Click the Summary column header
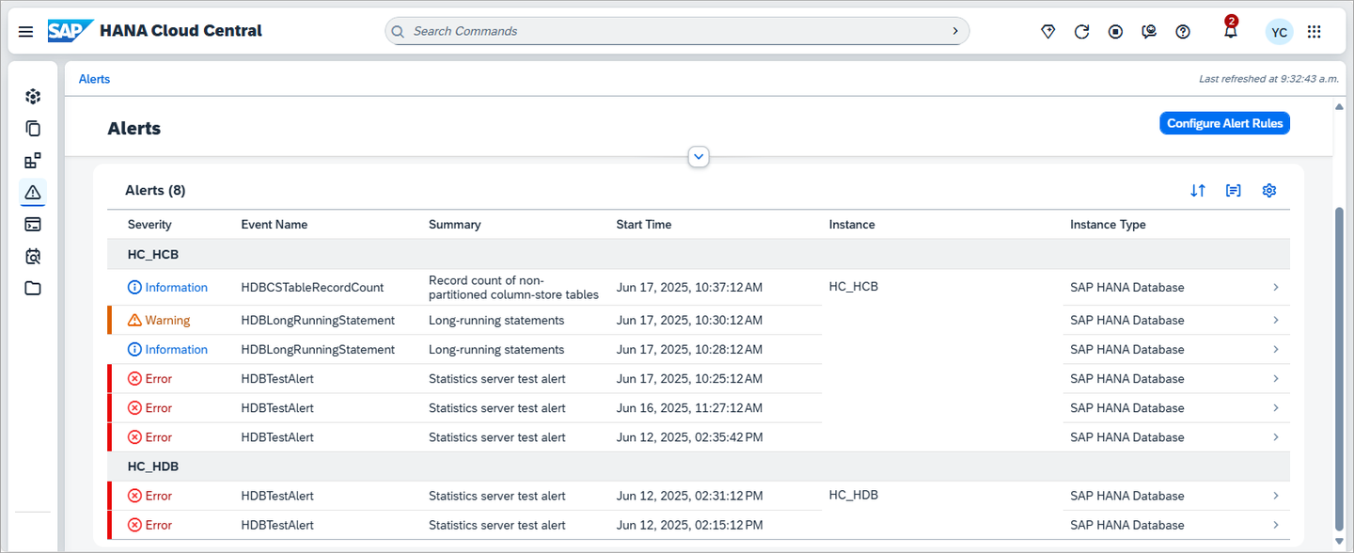This screenshot has height=553, width=1354. pos(454,225)
